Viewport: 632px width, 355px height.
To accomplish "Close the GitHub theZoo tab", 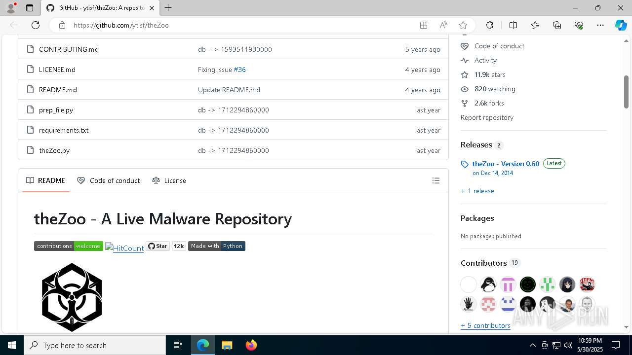I will [x=152, y=8].
